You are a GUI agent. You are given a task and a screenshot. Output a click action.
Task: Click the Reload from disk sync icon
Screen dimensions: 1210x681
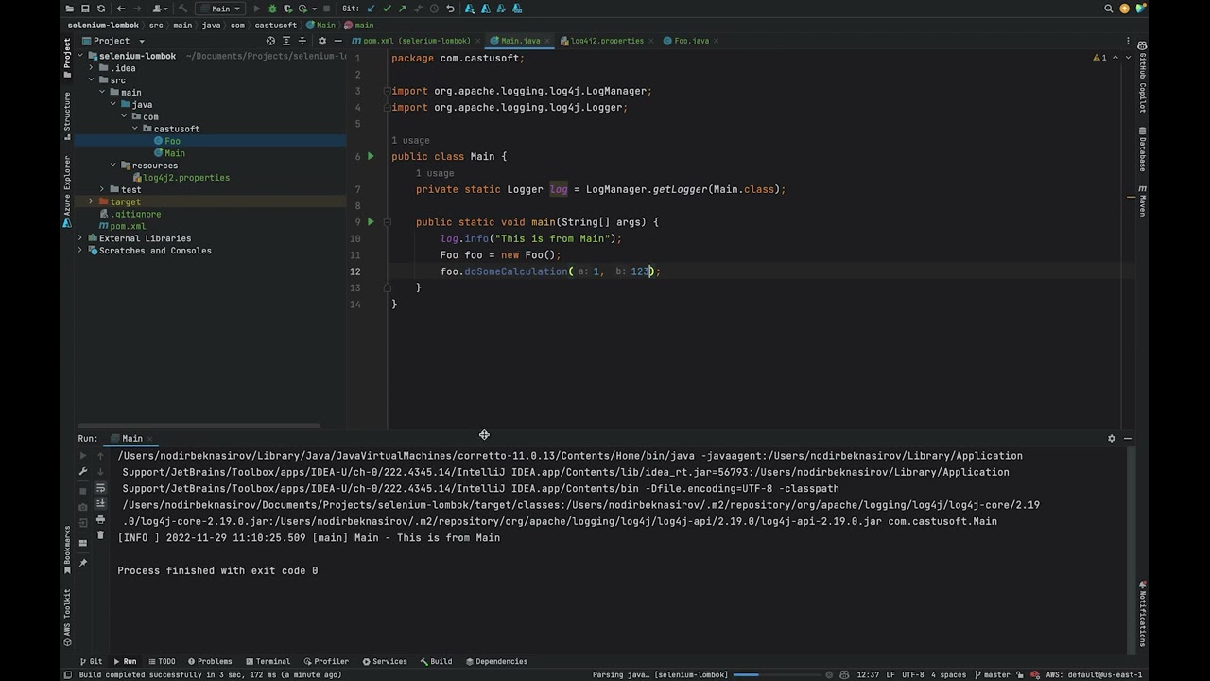click(101, 9)
